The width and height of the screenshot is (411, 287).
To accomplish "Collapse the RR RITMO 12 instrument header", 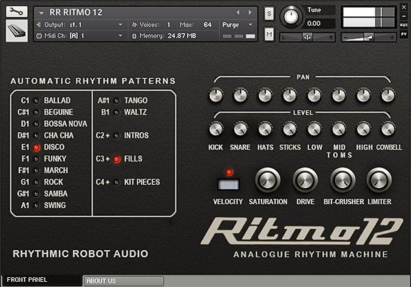I will point(41,12).
